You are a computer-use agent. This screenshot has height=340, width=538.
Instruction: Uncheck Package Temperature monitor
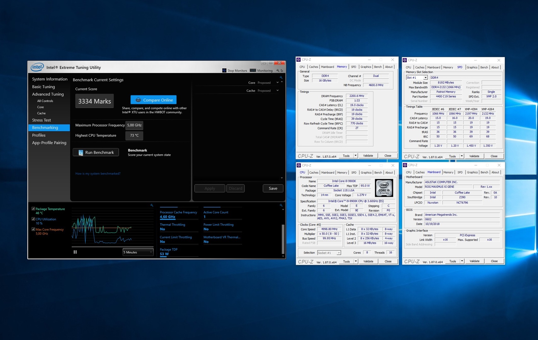pos(33,209)
